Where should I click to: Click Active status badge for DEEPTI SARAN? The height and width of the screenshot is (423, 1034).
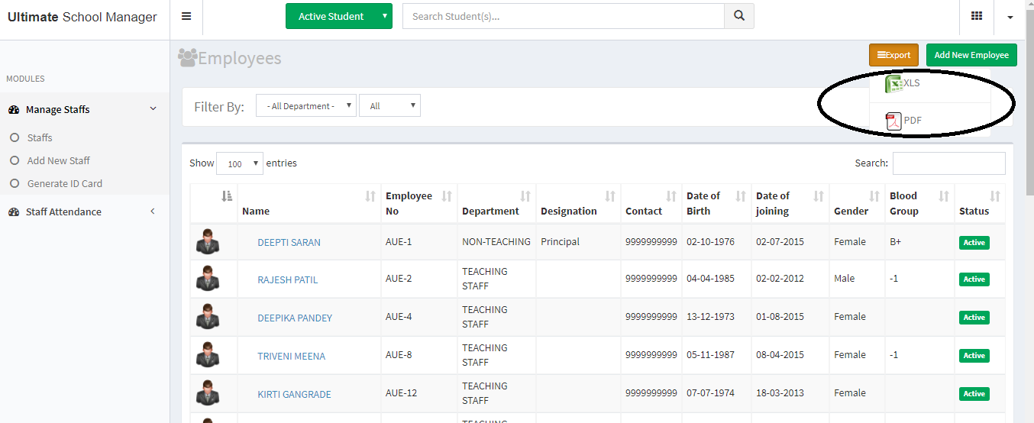tap(974, 243)
